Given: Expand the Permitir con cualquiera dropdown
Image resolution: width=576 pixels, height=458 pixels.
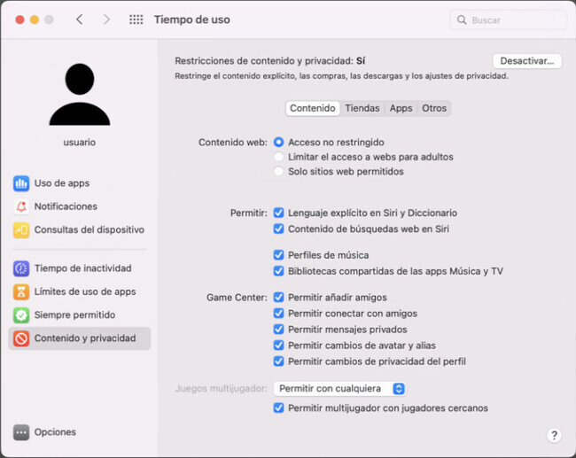Looking at the screenshot, I should click(x=339, y=389).
